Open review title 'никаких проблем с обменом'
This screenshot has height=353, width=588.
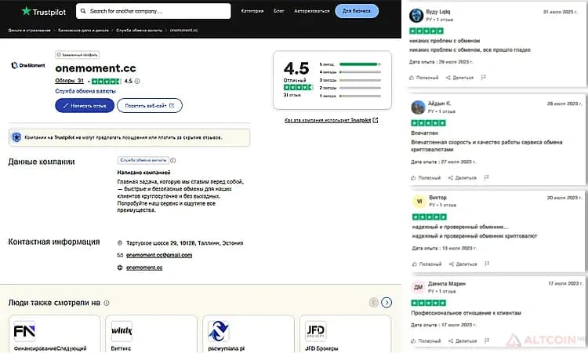445,41
